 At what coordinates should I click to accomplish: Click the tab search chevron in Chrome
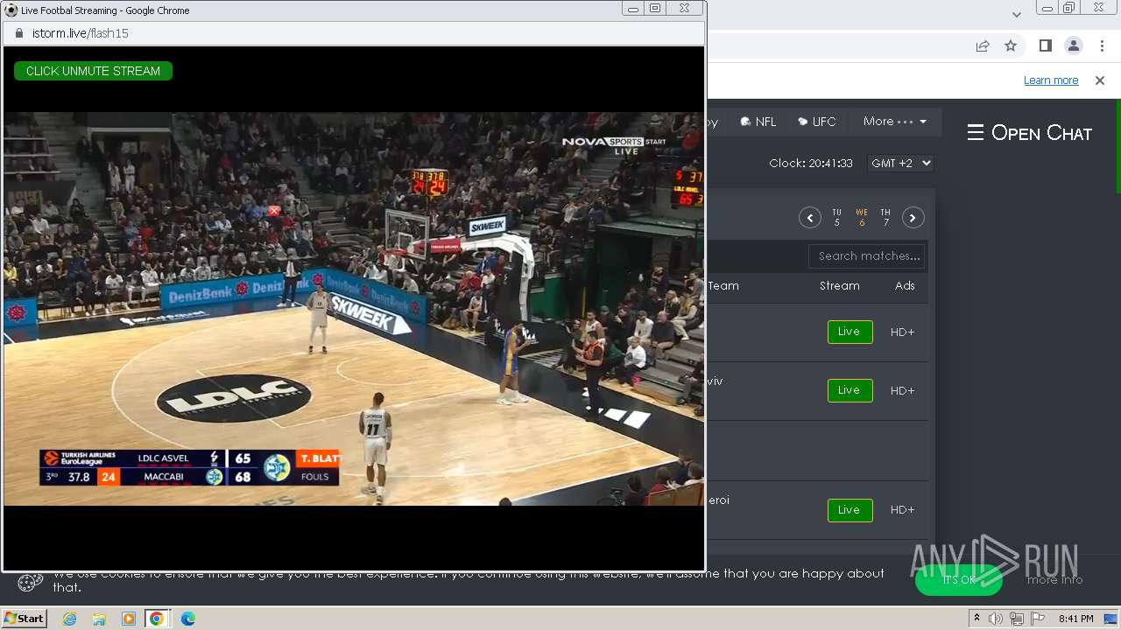click(x=1016, y=14)
